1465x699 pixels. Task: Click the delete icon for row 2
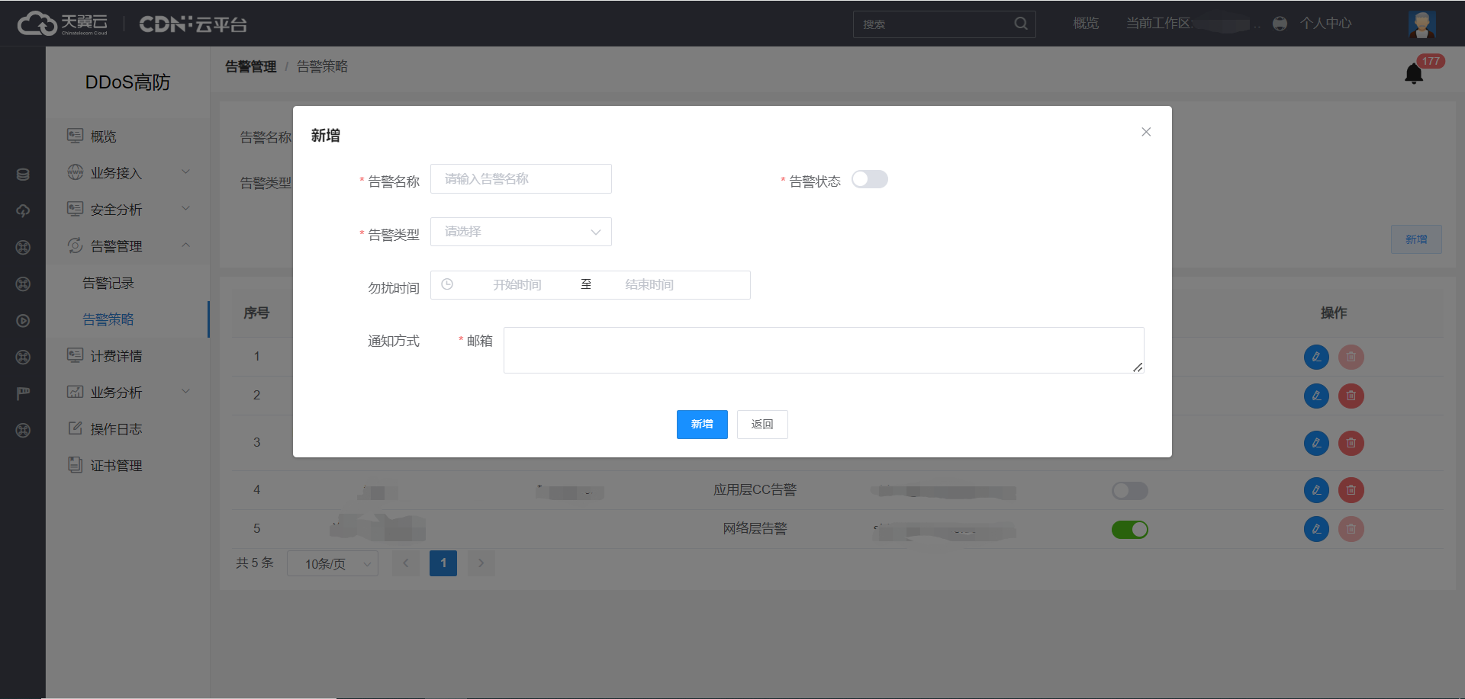click(x=1351, y=396)
